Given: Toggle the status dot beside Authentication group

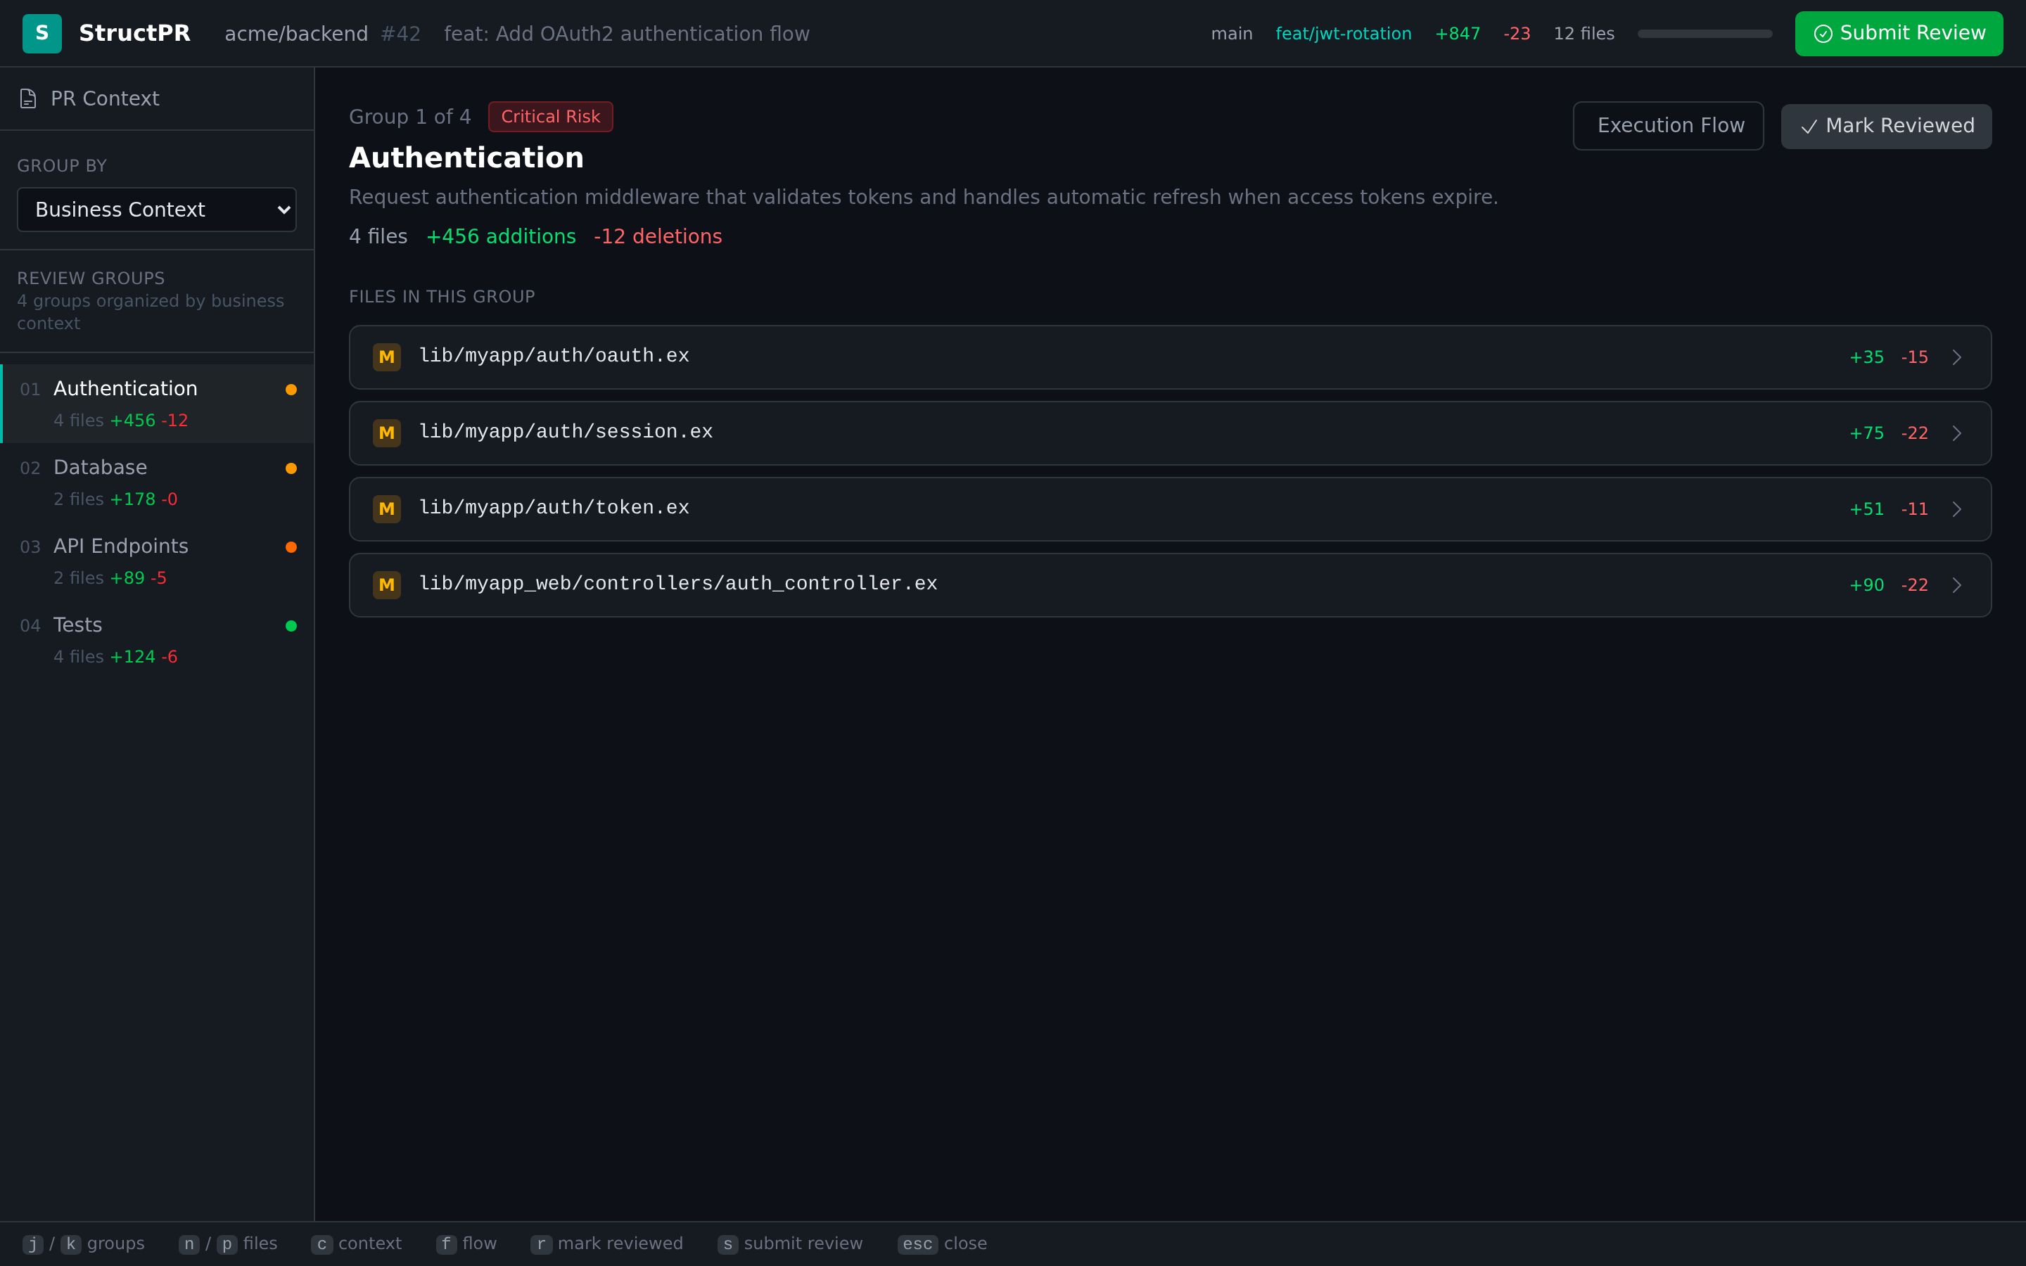Looking at the screenshot, I should click(291, 390).
